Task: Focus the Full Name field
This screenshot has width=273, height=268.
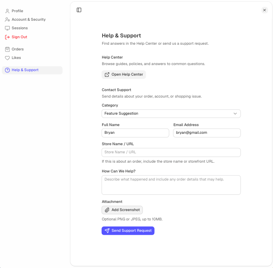Action: click(135, 133)
